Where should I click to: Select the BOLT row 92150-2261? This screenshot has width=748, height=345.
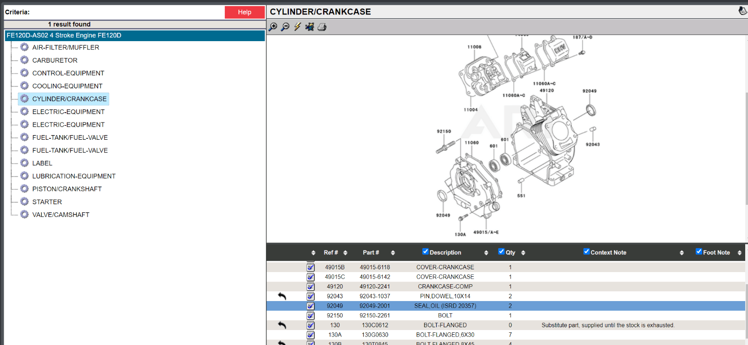point(445,316)
